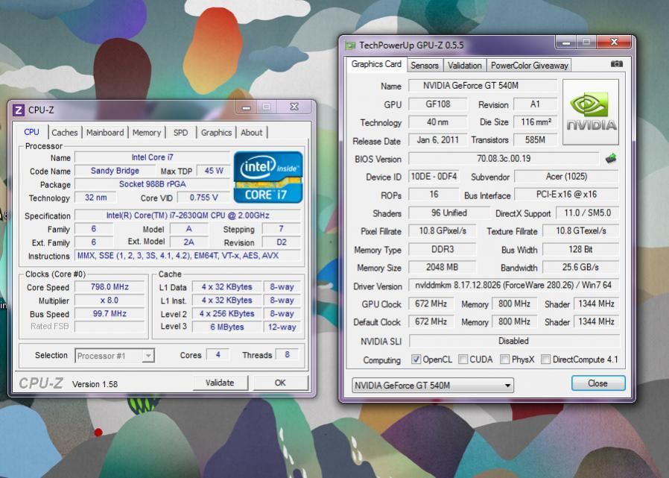669x478 pixels.
Task: Switch to the Memory tab in CPU-Z
Action: tap(146, 133)
